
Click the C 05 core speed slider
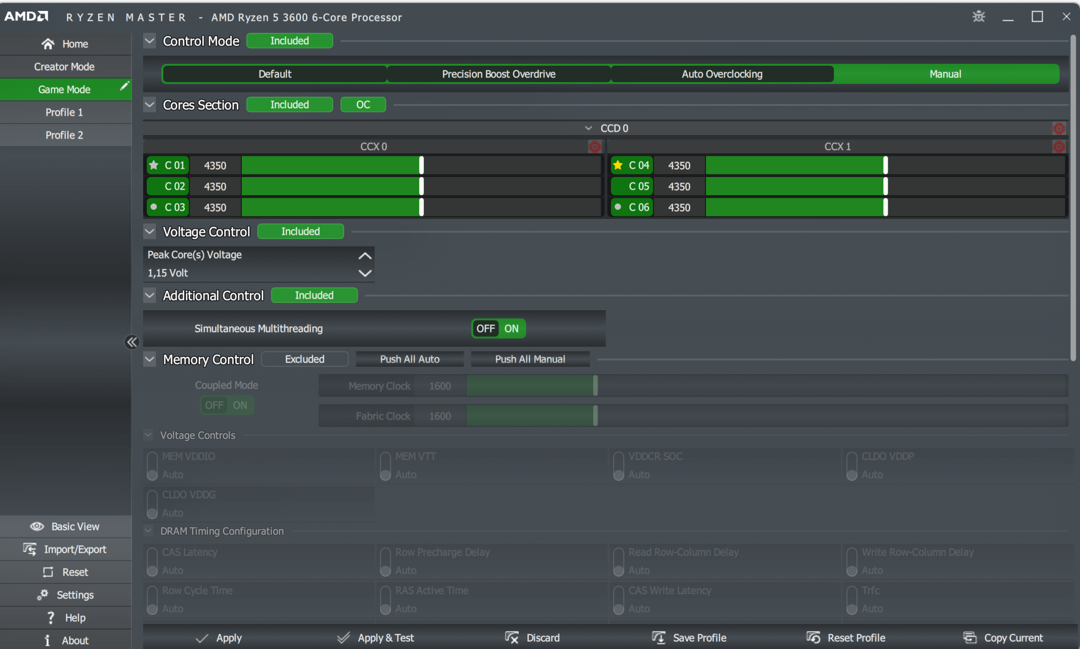[885, 186]
